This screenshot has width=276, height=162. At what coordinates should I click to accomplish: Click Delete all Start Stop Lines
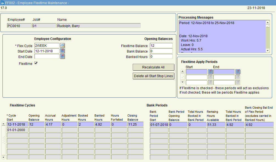(153, 76)
